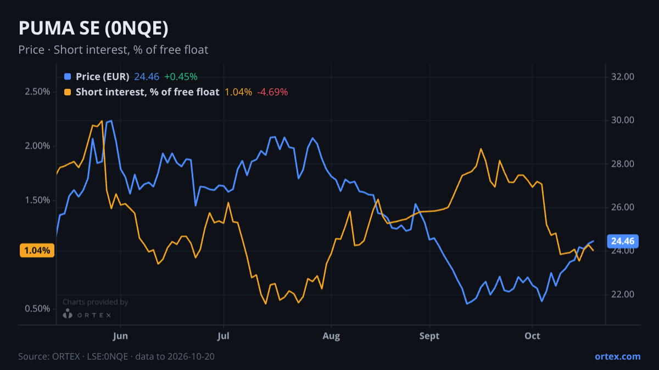Click the Jul x-axis label
This screenshot has width=659, height=370.
[x=223, y=335]
